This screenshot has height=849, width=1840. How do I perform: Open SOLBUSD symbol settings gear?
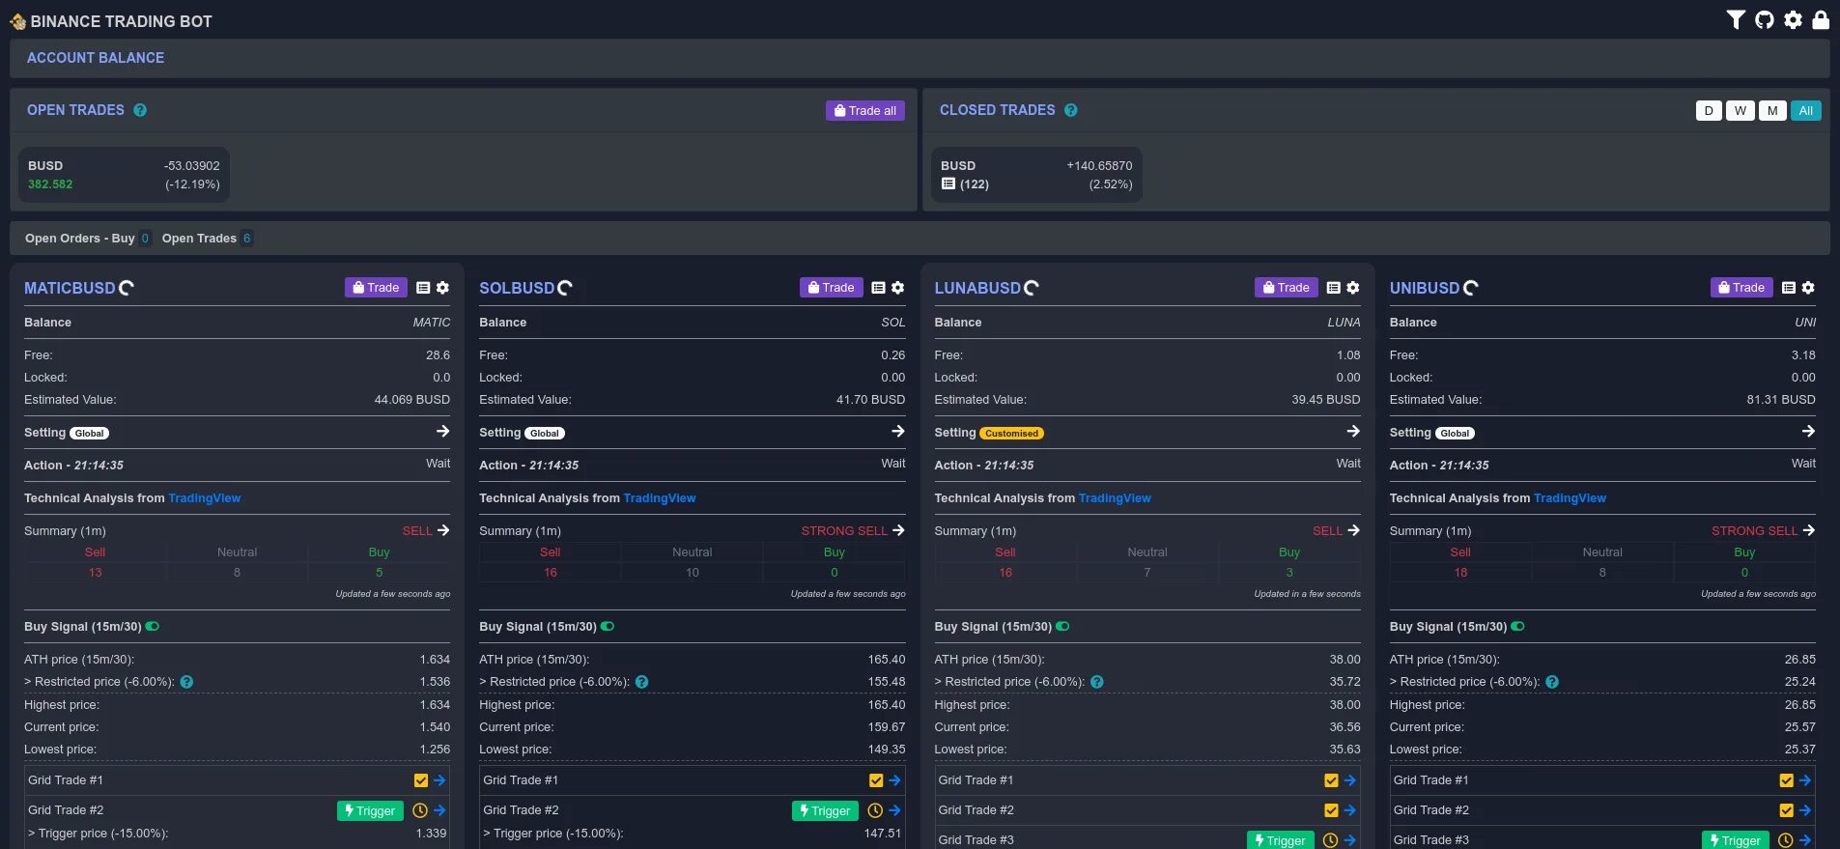pos(897,288)
